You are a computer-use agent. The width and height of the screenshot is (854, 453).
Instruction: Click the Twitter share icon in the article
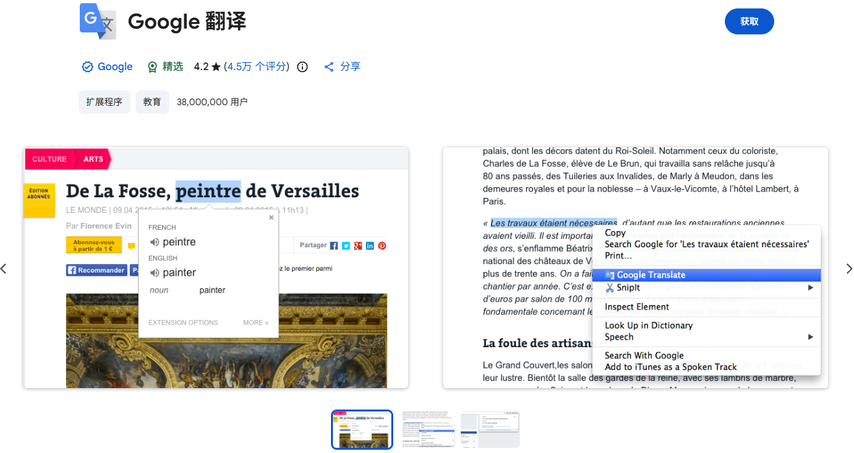(346, 245)
